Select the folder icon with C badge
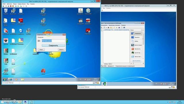Screen dimensions: 184x104 coord(13,21)
